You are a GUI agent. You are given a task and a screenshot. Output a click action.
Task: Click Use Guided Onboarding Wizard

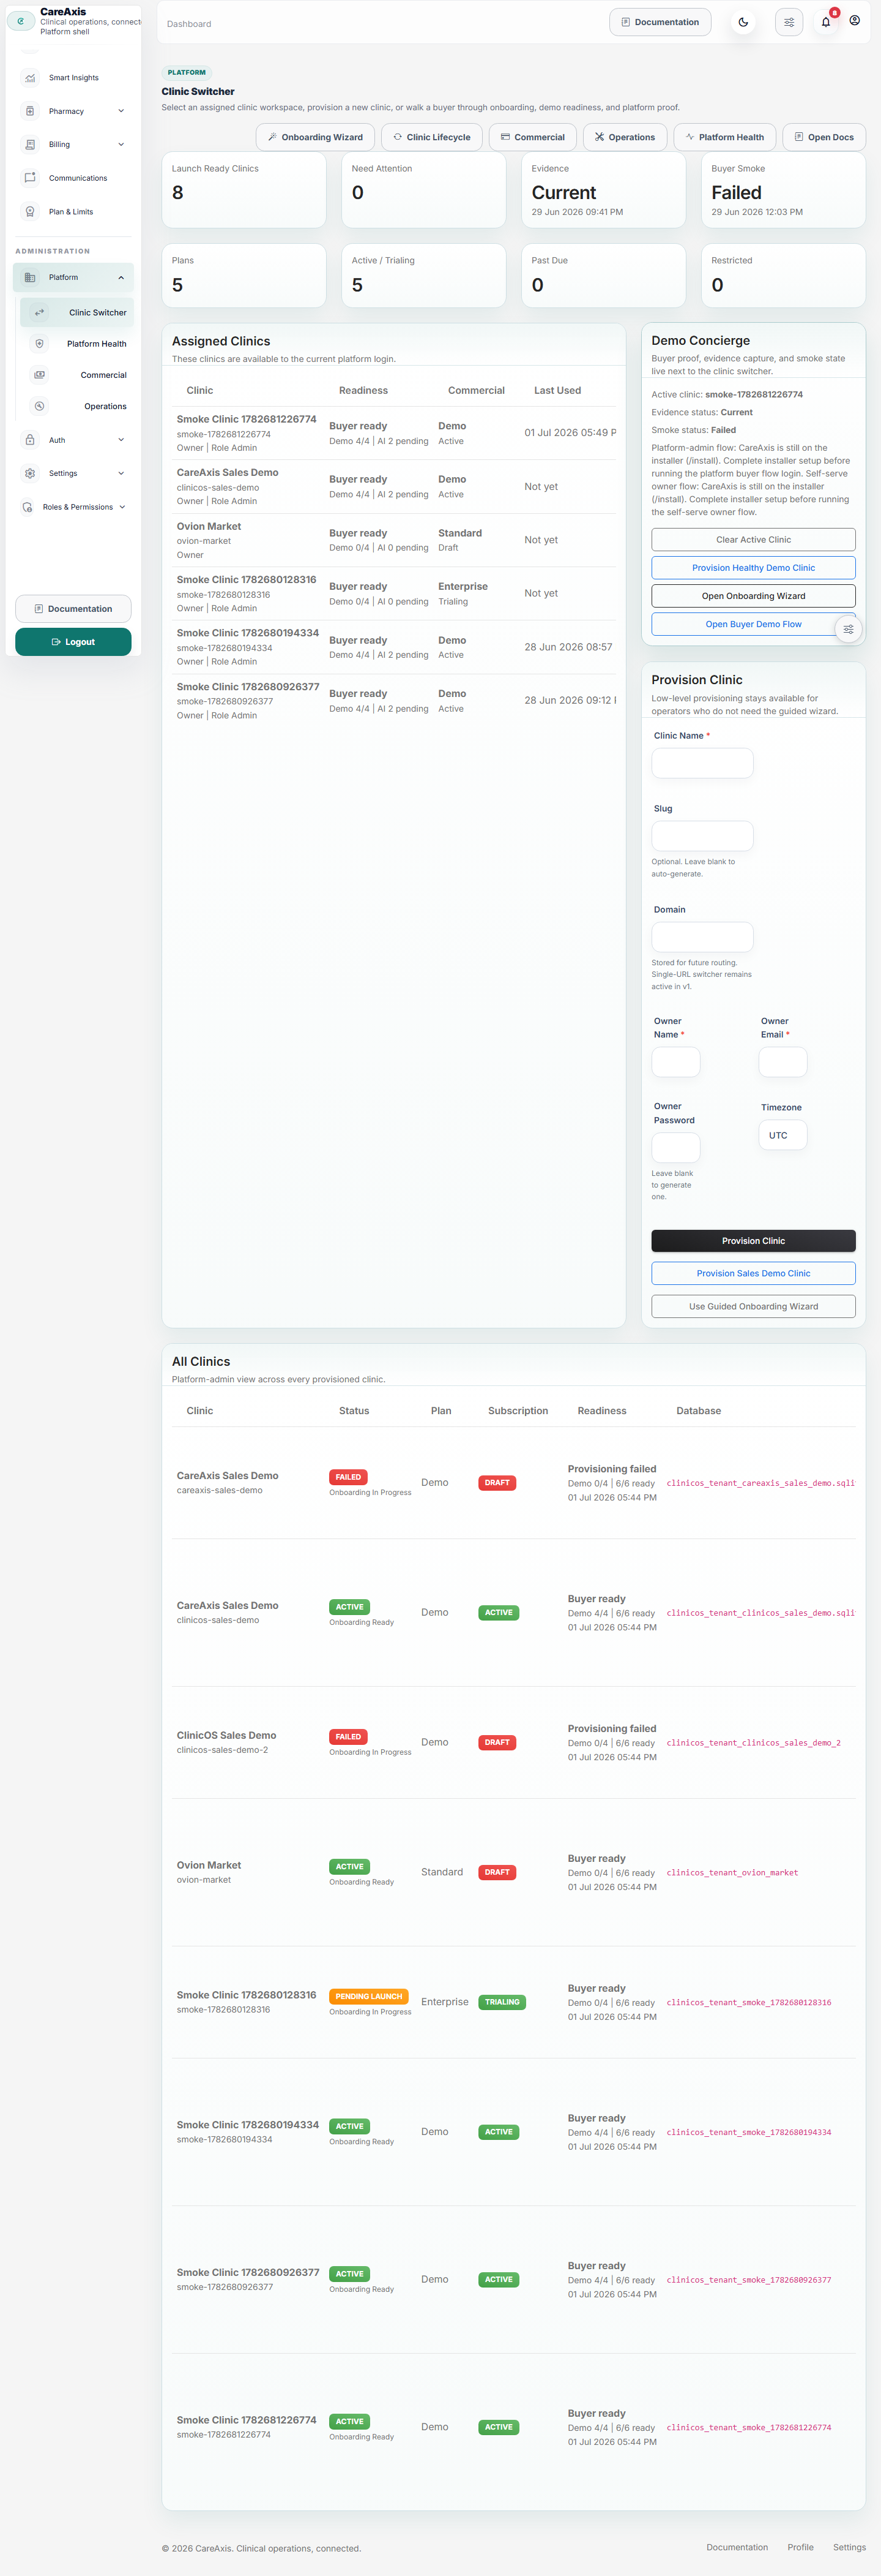point(753,1306)
